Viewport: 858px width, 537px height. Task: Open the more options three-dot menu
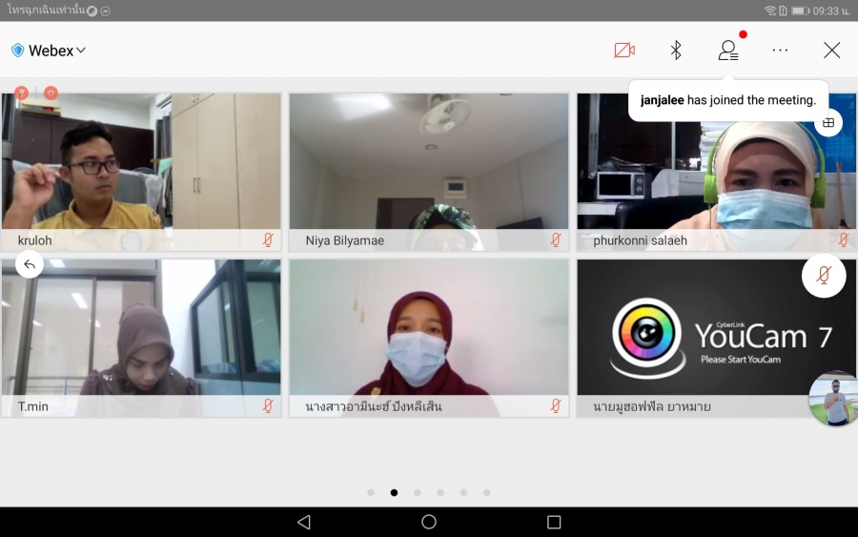coord(780,51)
